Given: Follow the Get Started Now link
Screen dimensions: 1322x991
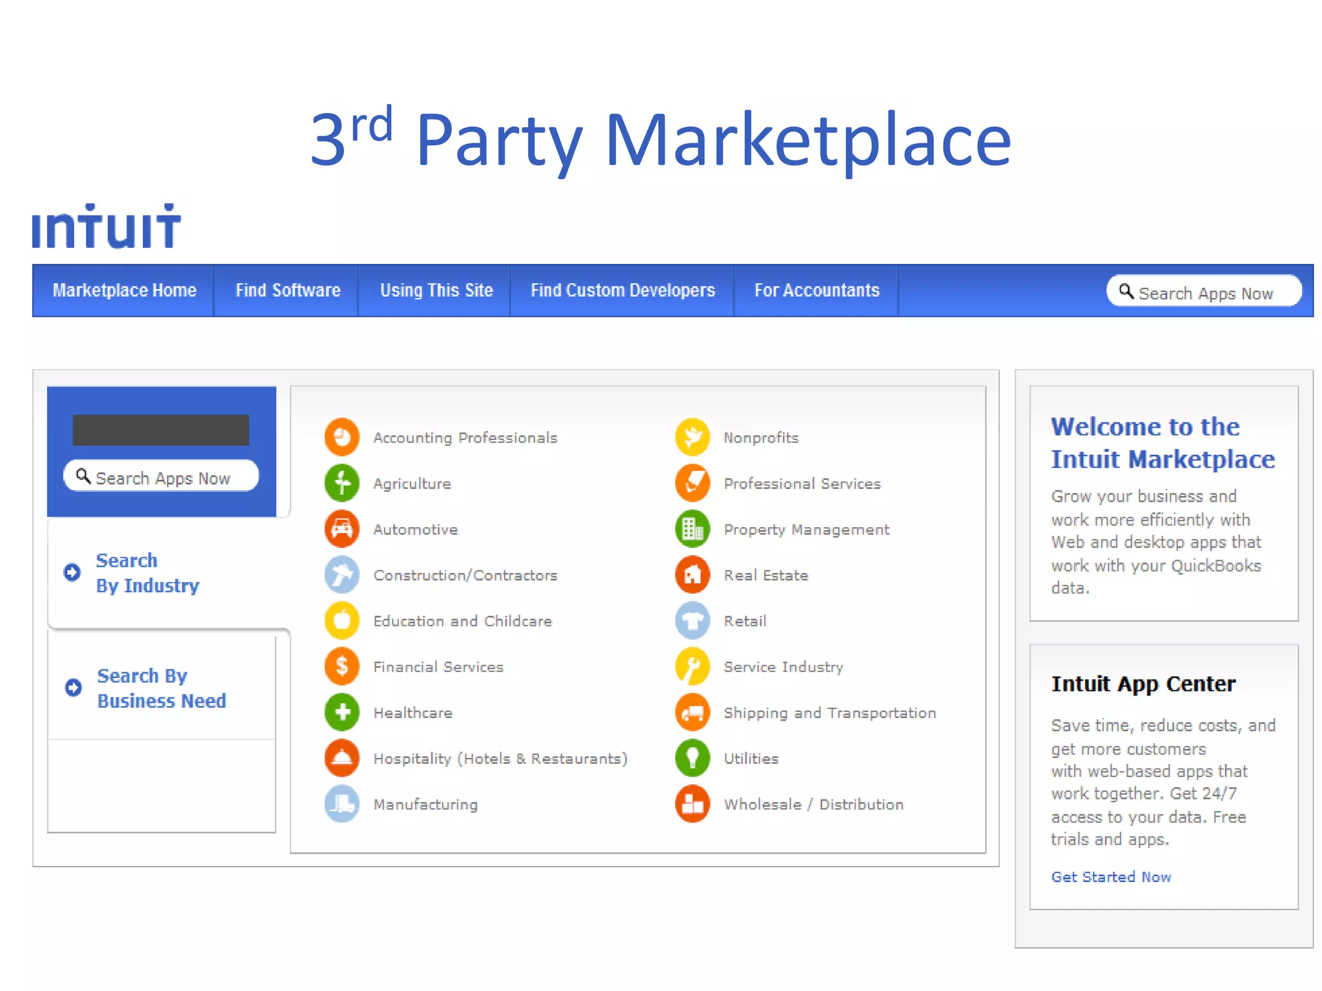Looking at the screenshot, I should (1111, 877).
